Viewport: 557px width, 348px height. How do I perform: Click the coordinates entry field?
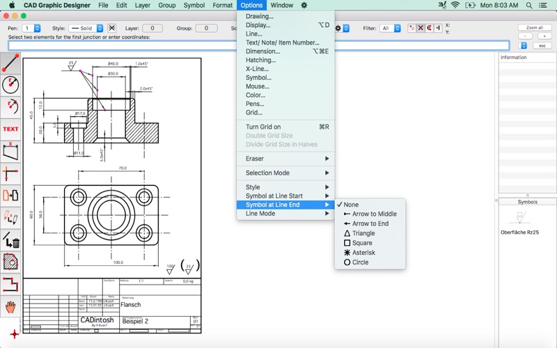pyautogui.click(x=258, y=45)
